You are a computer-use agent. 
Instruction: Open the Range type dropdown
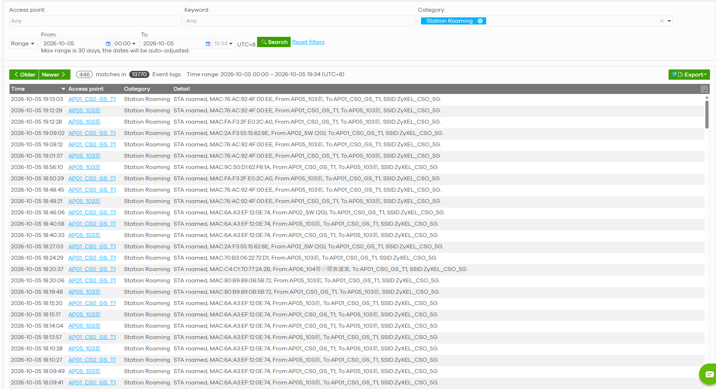23,44
